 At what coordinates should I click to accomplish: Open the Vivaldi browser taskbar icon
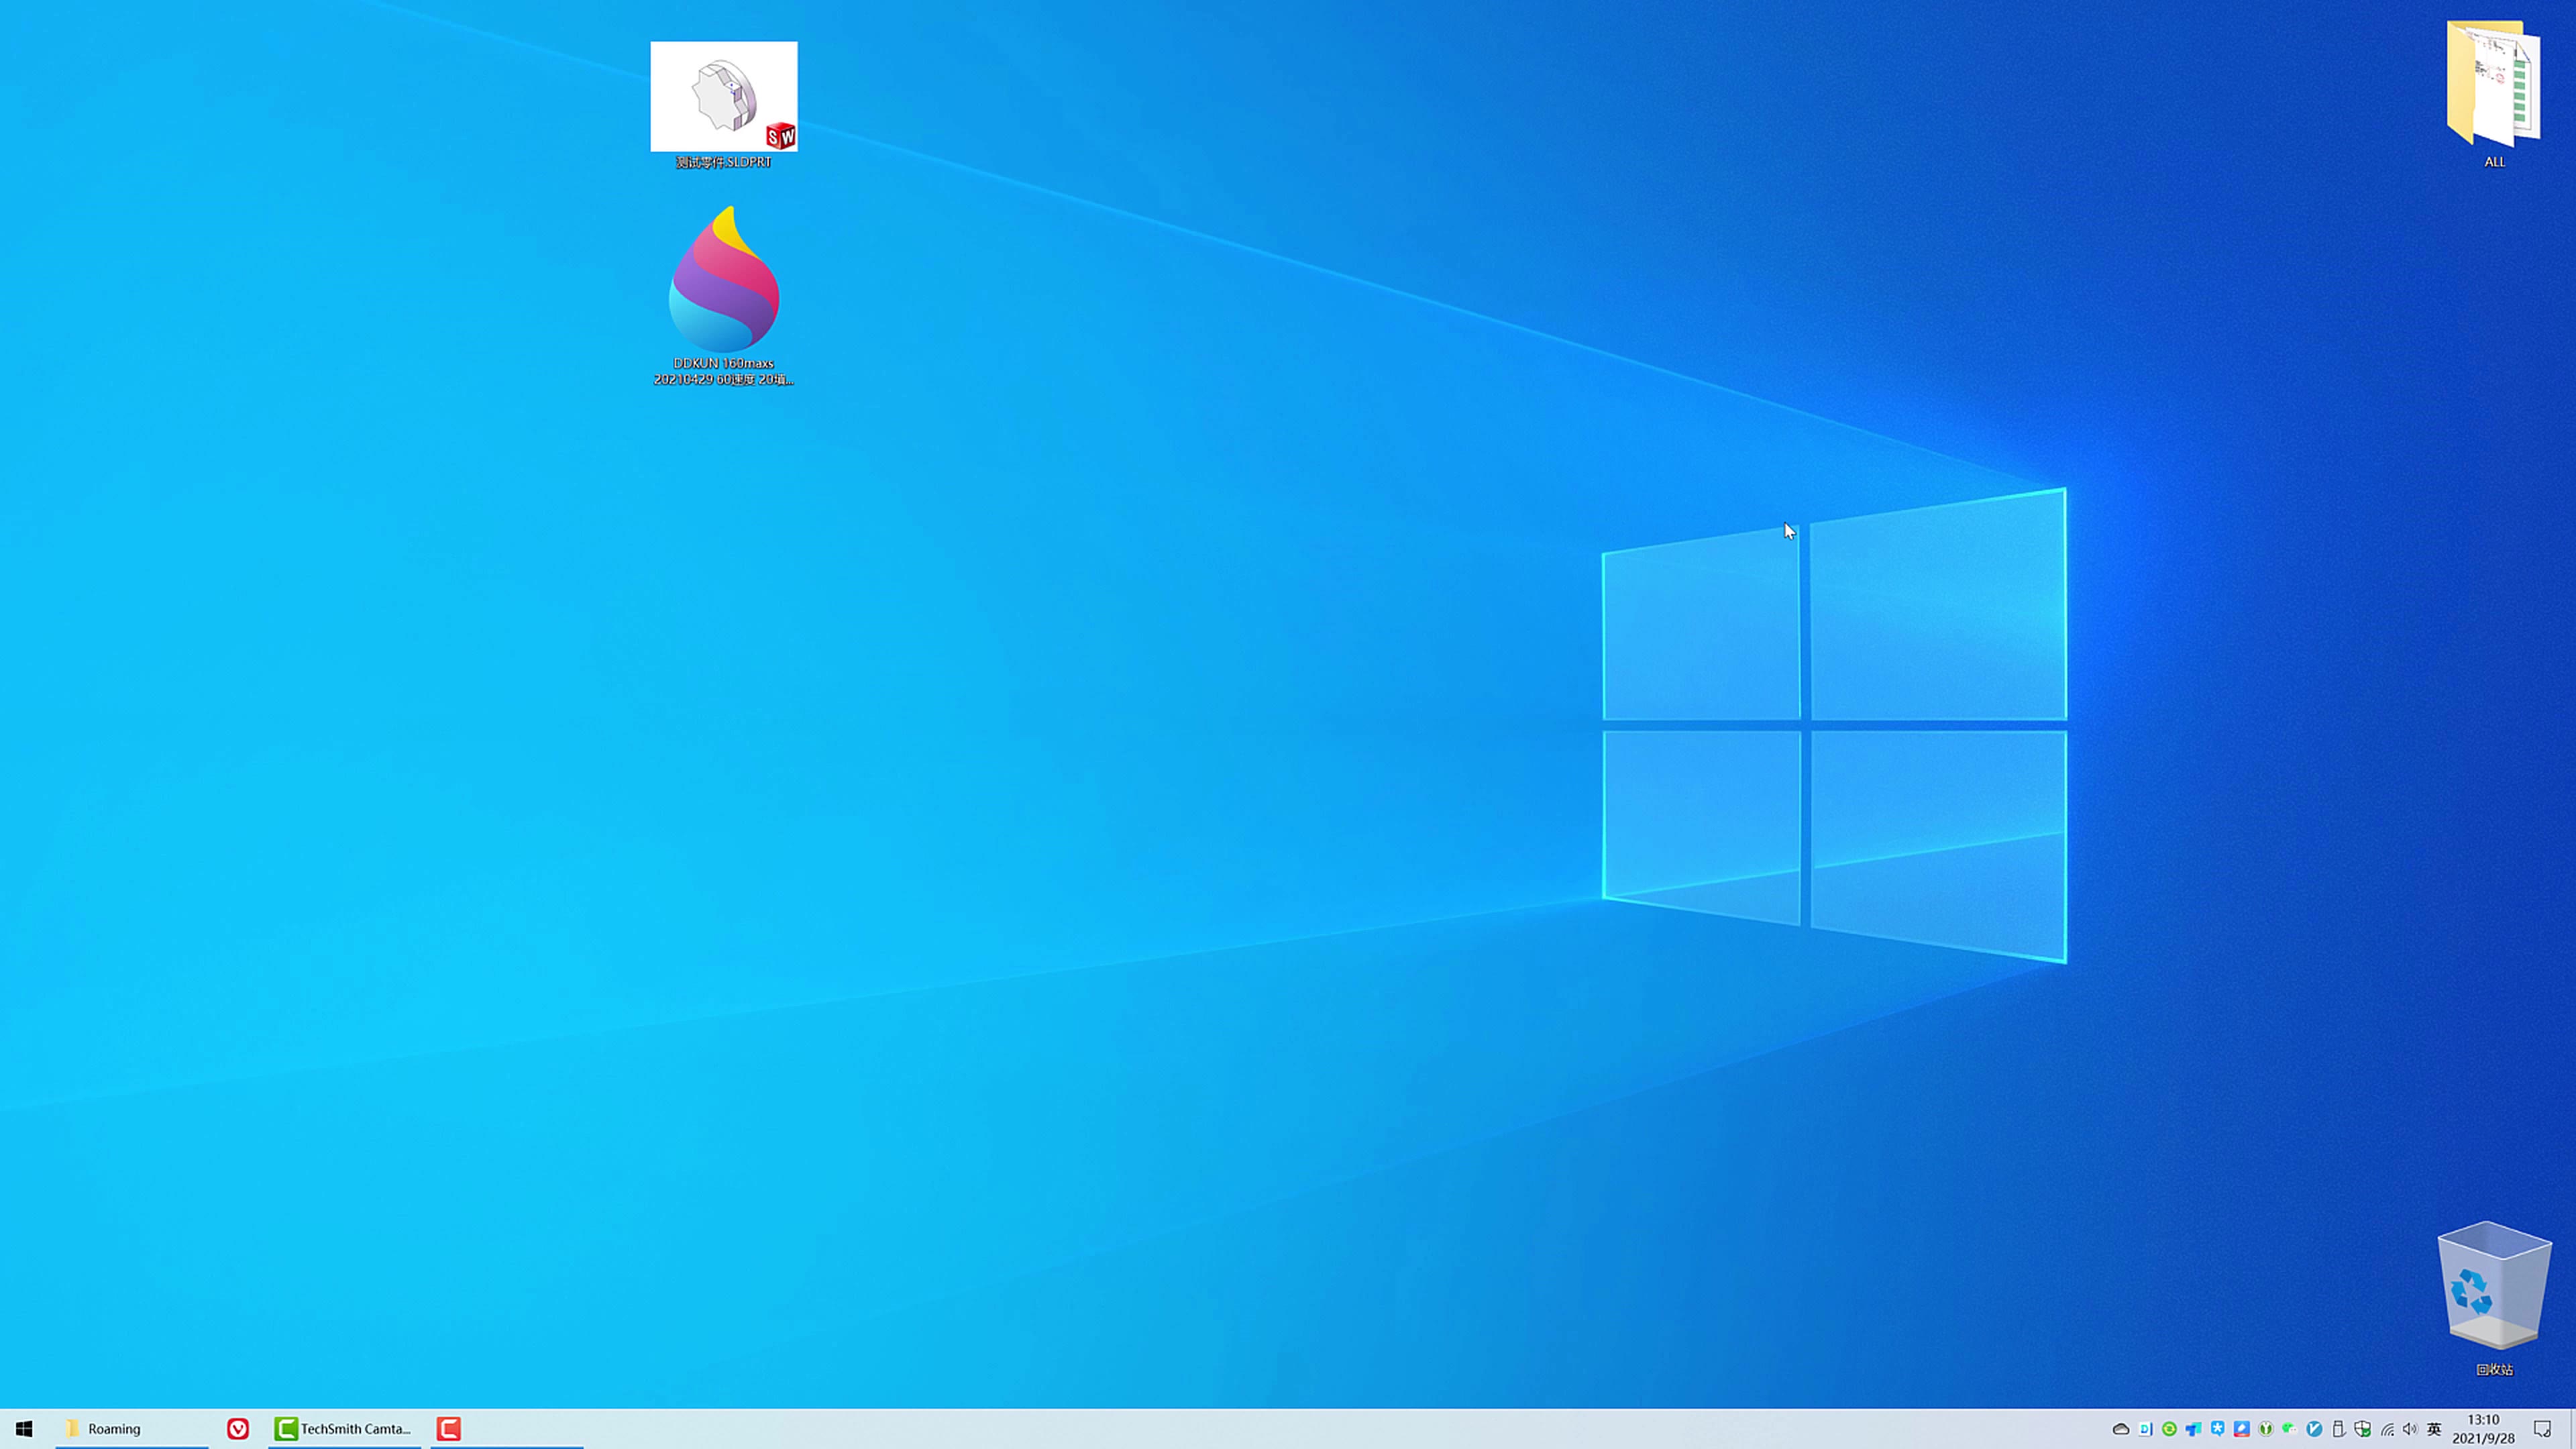(238, 1429)
